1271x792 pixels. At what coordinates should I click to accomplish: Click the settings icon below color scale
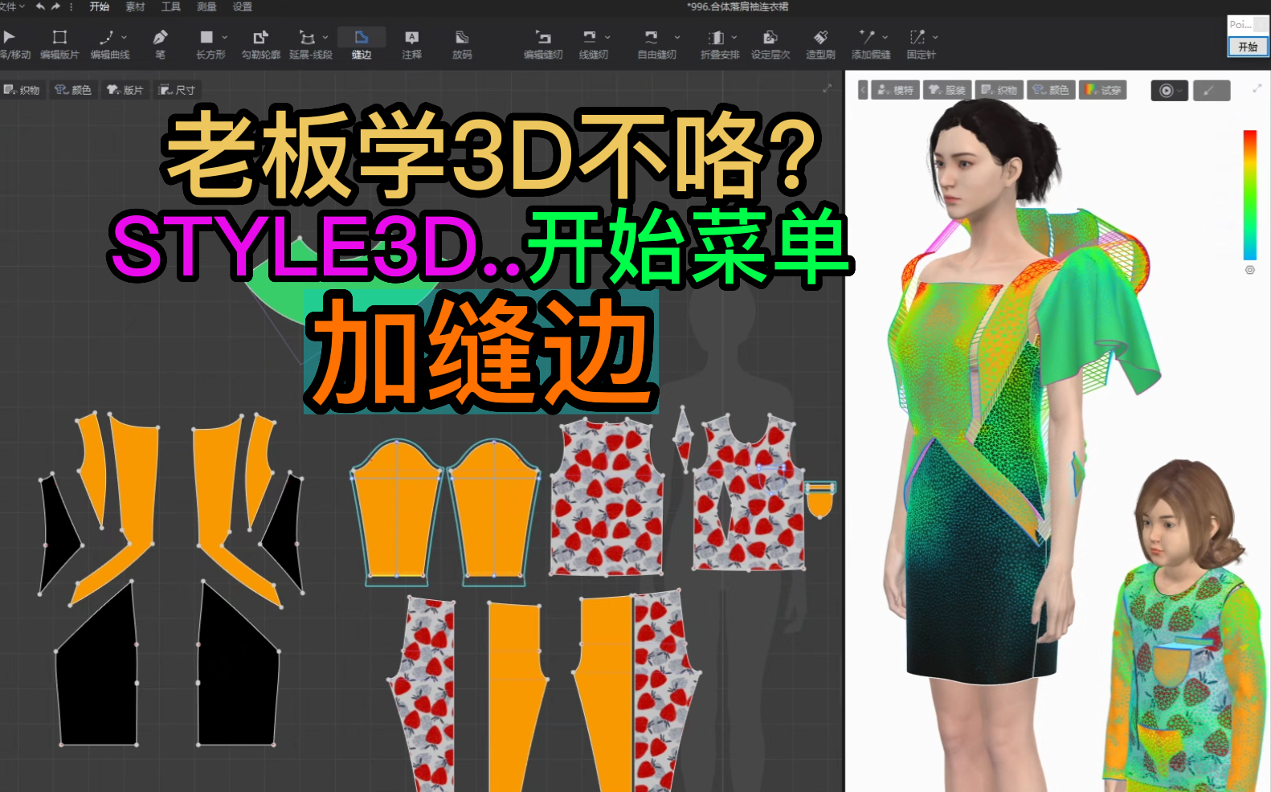1250,270
